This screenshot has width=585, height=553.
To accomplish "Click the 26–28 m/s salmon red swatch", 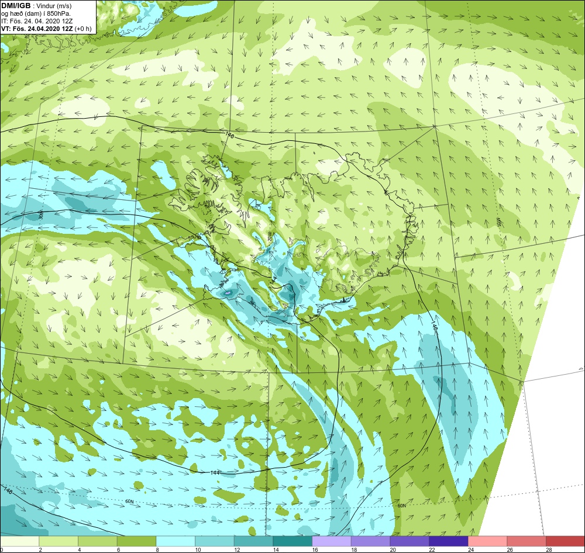I will [526, 541].
